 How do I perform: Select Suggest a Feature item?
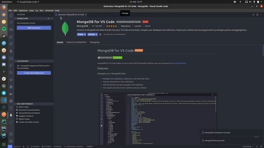[x=26, y=116]
